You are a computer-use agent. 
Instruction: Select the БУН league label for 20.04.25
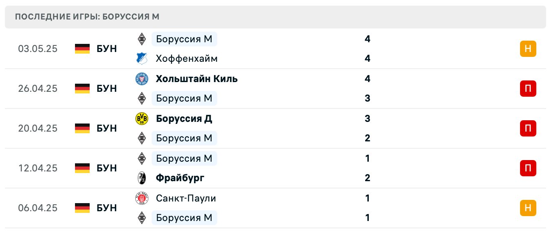coord(106,128)
